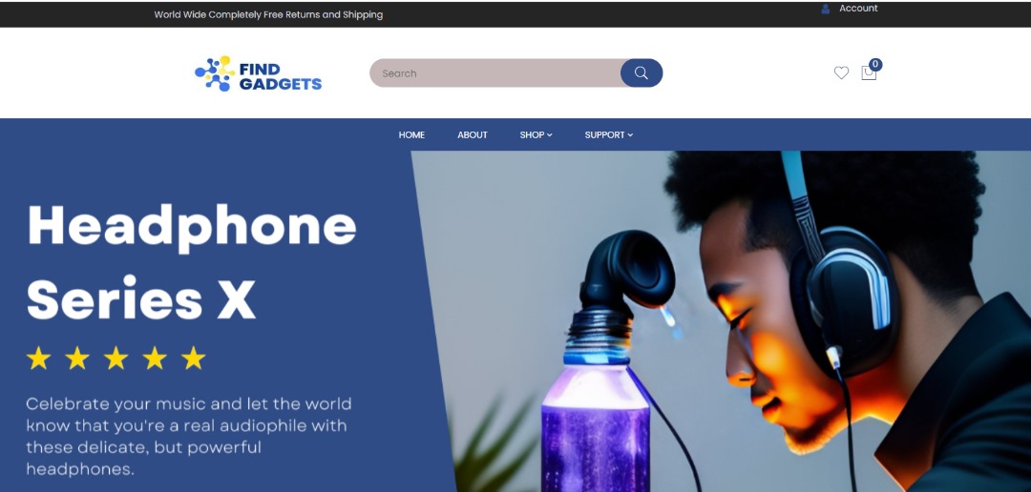
Task: Open the About page
Action: point(473,134)
